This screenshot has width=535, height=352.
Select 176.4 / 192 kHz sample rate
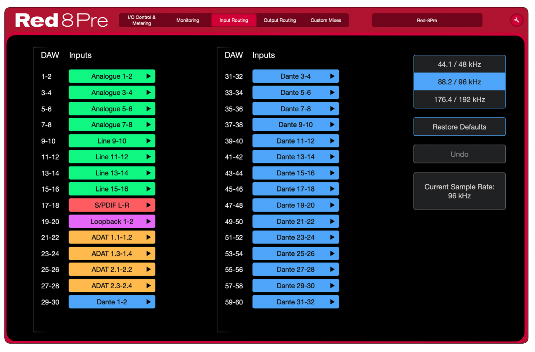pyautogui.click(x=459, y=99)
